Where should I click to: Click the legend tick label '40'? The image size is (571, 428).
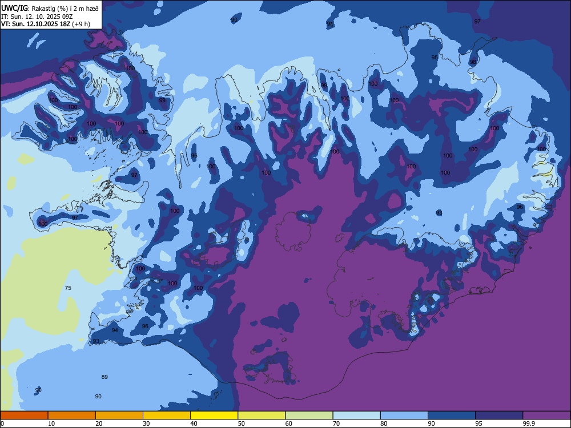[194, 423]
